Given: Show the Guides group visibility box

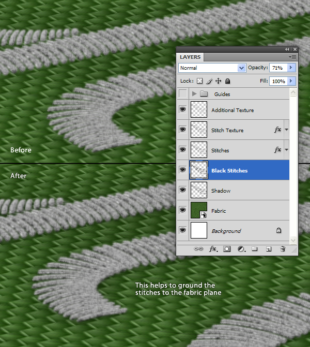Looking at the screenshot, I should [x=183, y=93].
